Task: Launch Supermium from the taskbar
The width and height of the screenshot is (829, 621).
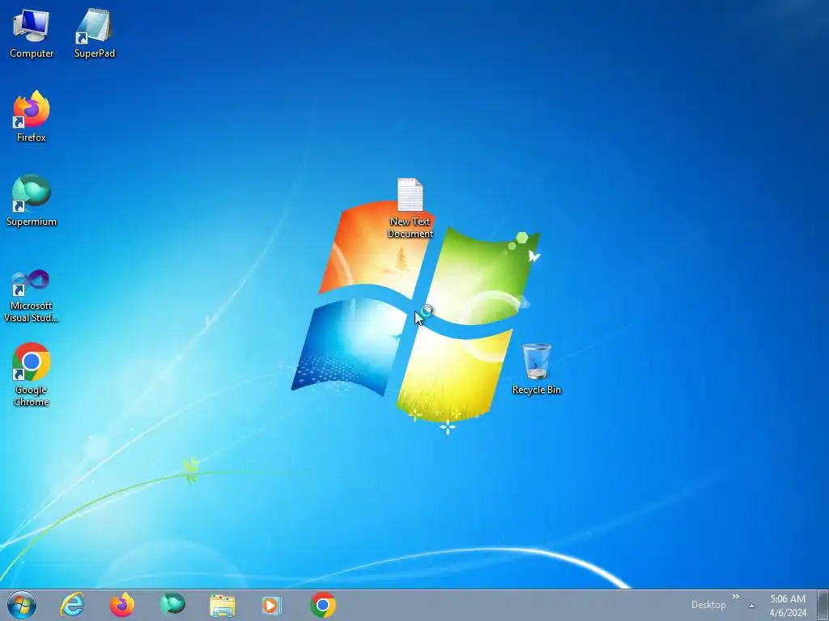Action: click(x=172, y=605)
